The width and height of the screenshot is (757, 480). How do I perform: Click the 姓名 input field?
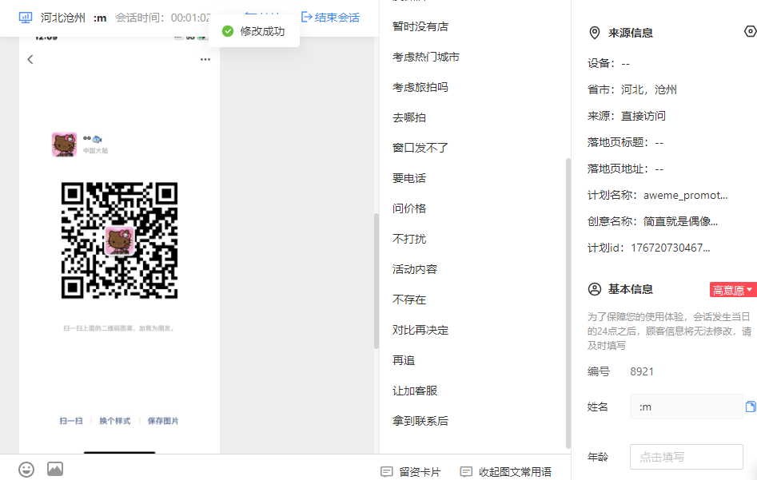[x=686, y=407]
